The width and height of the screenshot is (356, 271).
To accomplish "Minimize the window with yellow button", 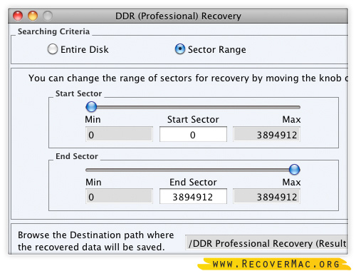I will point(33,16).
